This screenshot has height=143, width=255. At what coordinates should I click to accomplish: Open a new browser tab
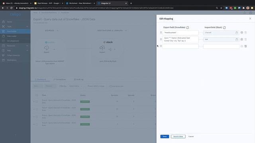pos(131,3)
